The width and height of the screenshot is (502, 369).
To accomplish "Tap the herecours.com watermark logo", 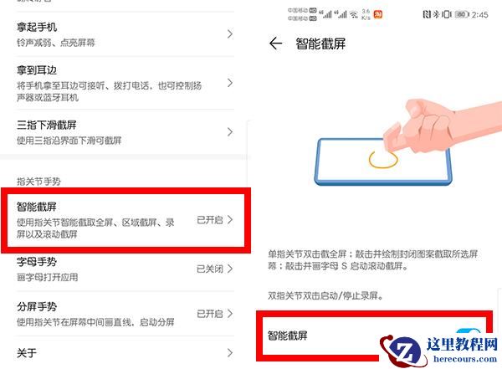I will click(439, 351).
